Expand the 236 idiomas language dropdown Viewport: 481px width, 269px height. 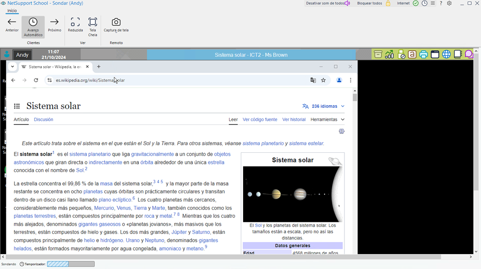coord(323,106)
